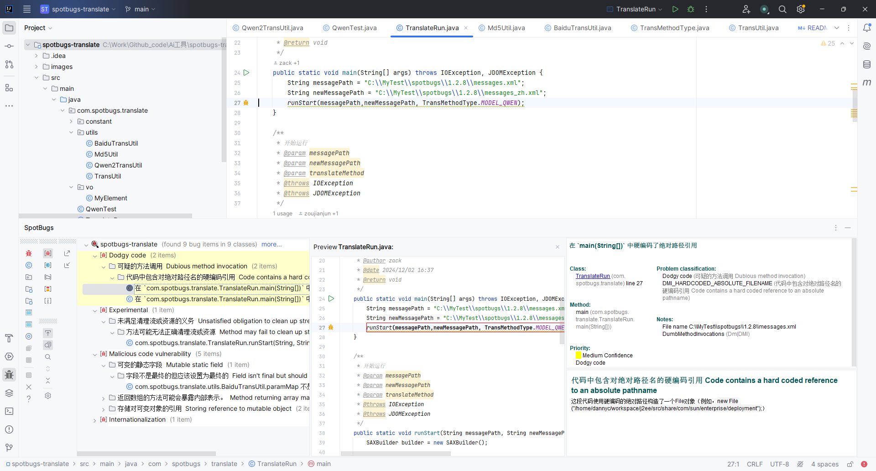Switch to the QwenTest.java tab
Screen dimensions: 876x471
pyautogui.click(x=354, y=28)
